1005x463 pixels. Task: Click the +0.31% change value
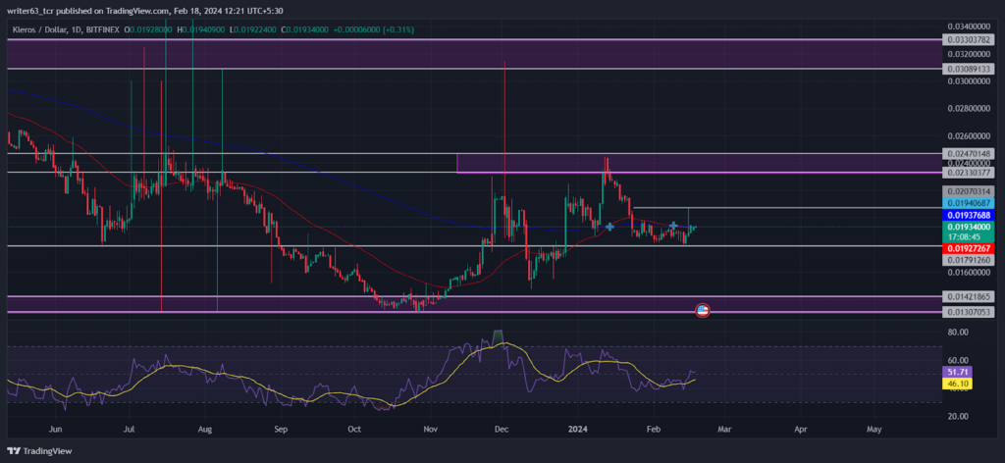coord(399,30)
